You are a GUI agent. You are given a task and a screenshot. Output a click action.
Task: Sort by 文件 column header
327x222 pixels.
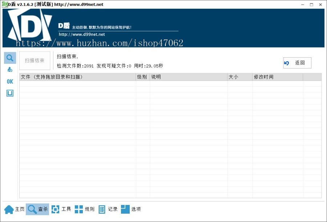pyautogui.click(x=78, y=77)
